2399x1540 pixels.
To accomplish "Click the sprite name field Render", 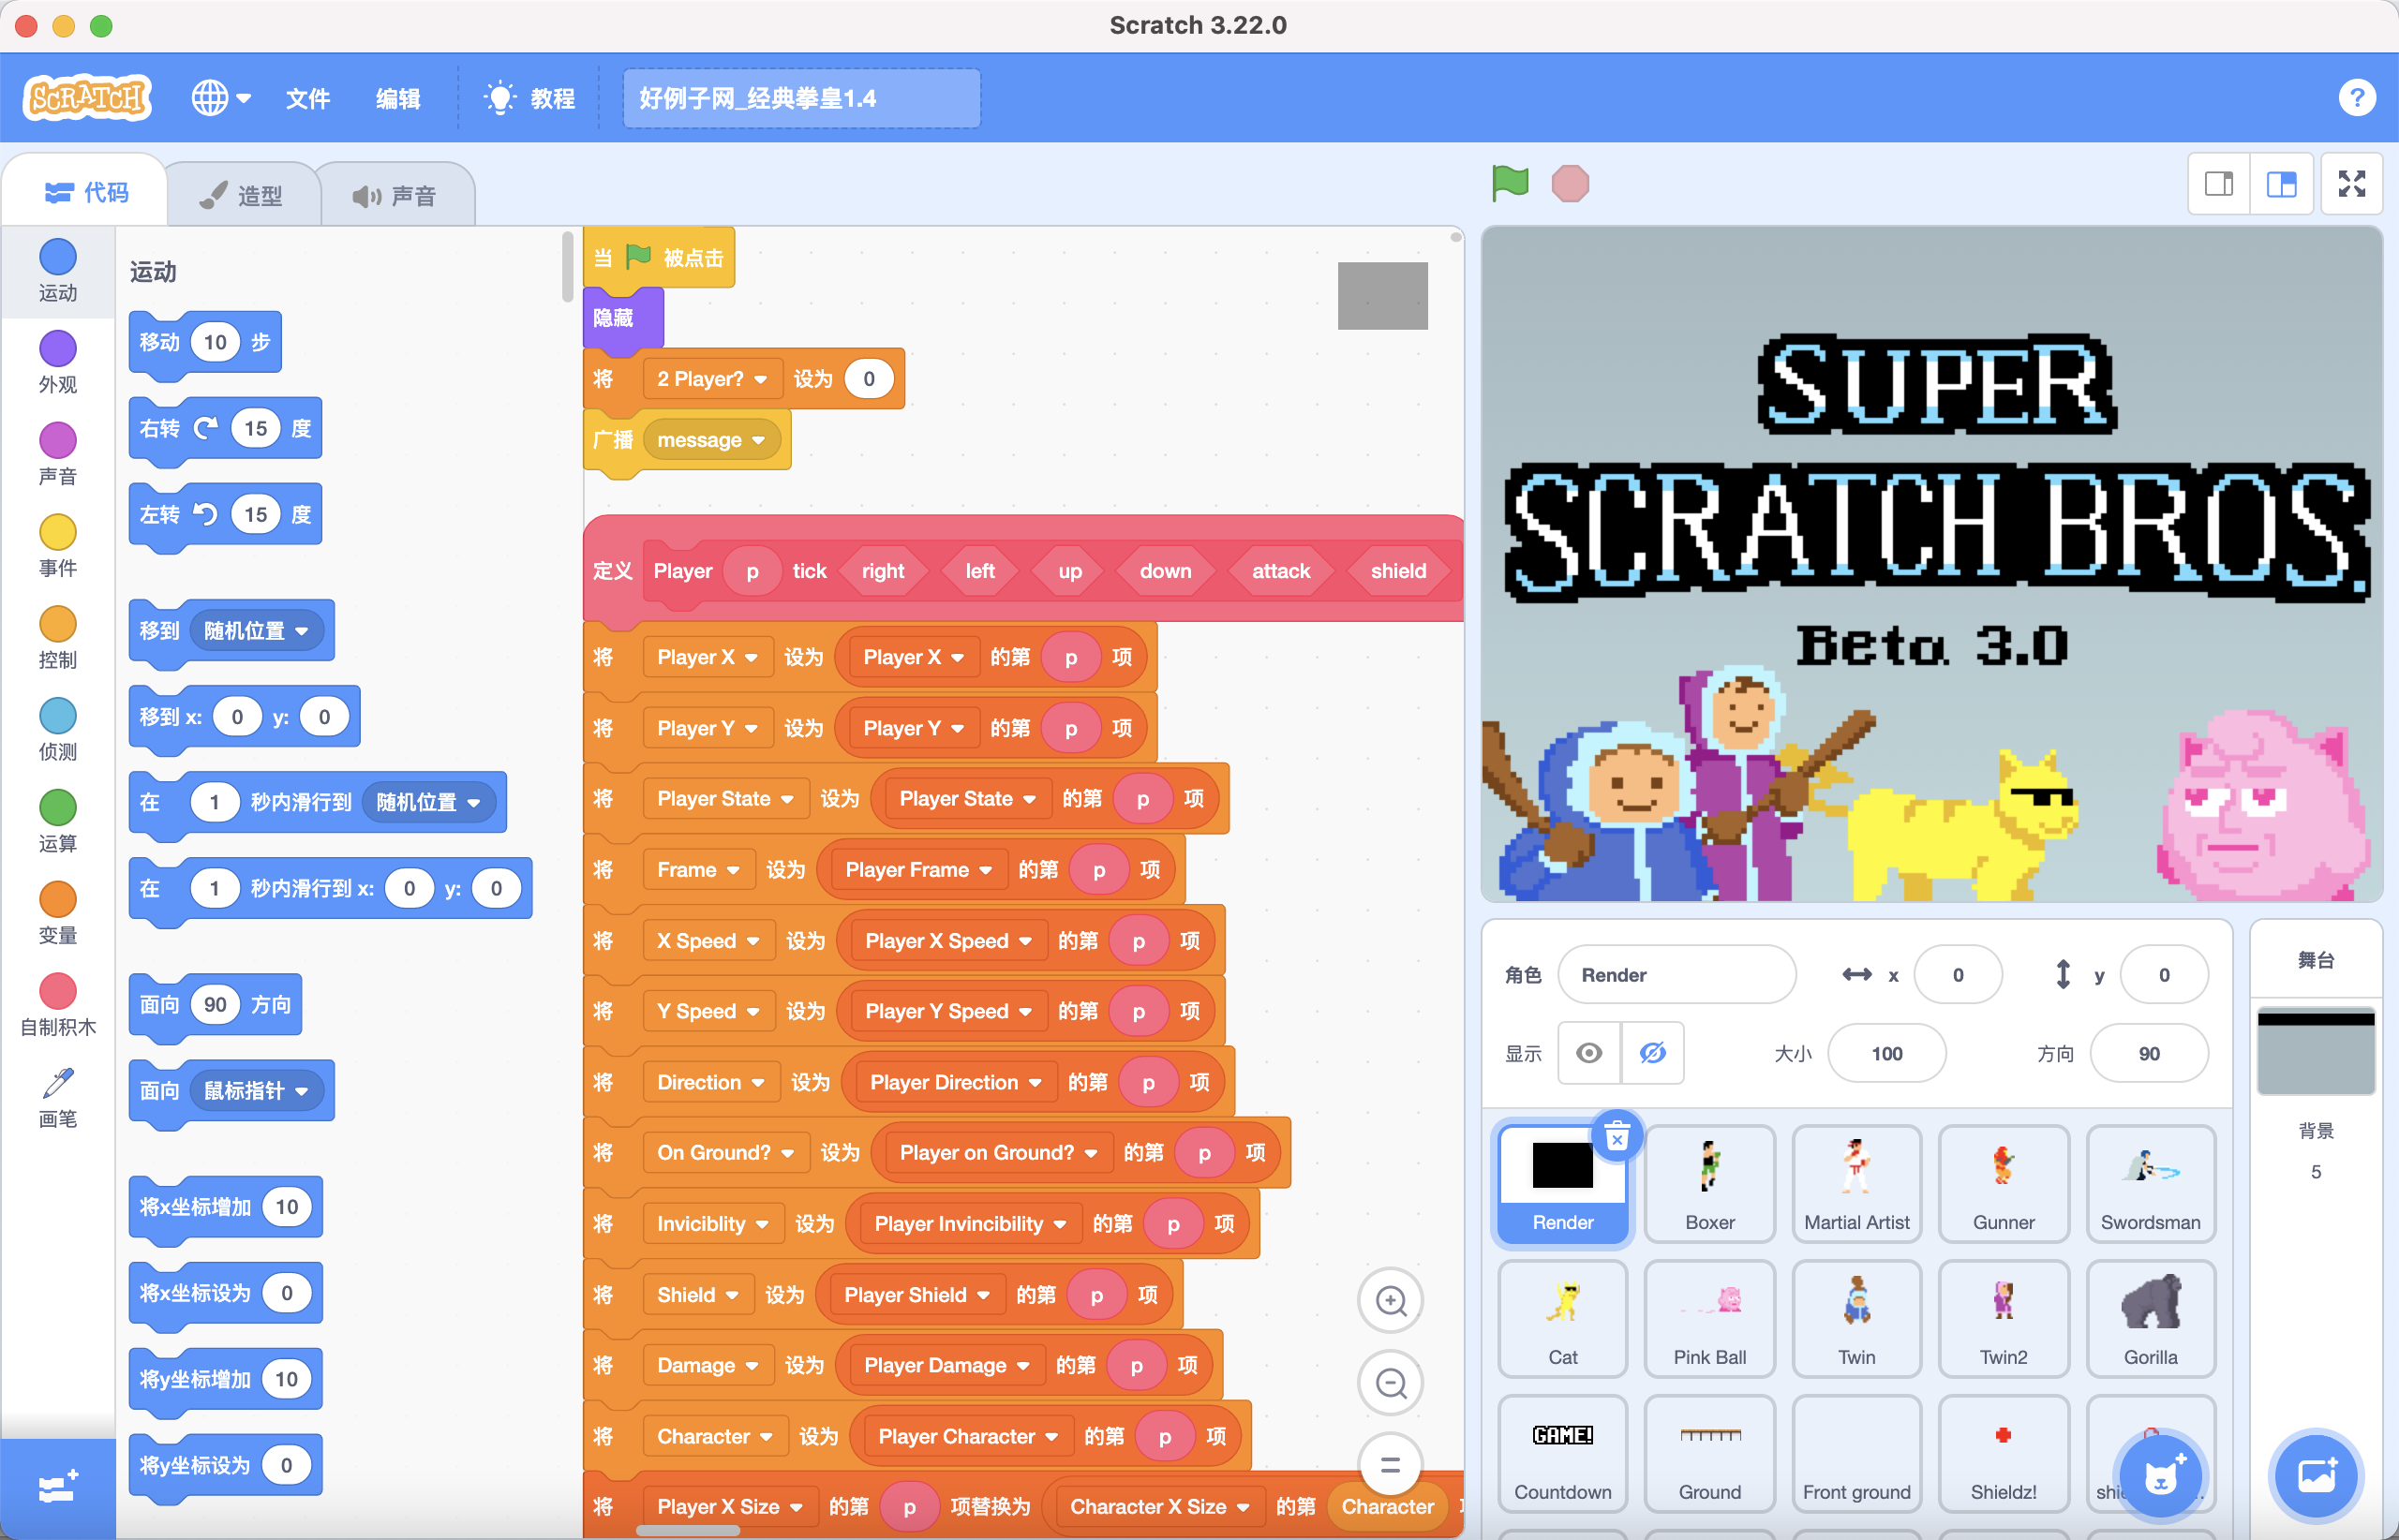I will [x=1676, y=974].
